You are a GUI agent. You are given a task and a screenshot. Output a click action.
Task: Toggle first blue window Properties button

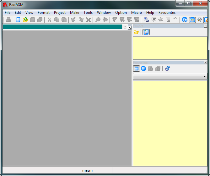[x=137, y=69]
